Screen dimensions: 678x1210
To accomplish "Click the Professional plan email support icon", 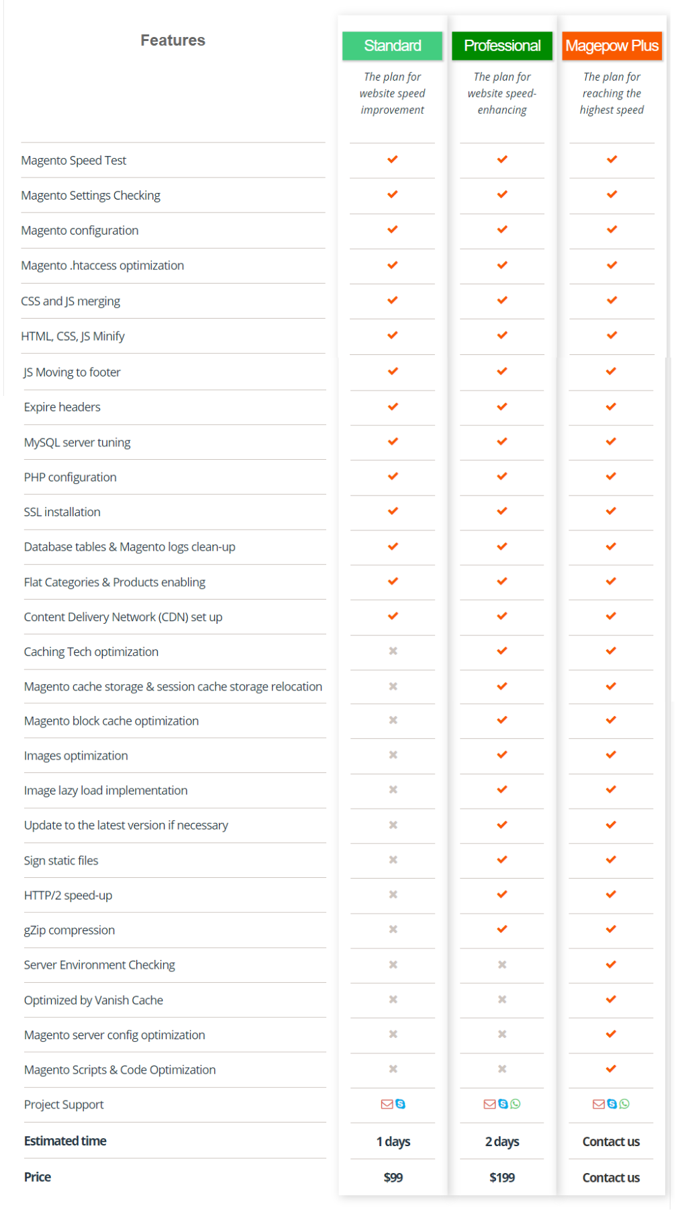I will tap(489, 1104).
